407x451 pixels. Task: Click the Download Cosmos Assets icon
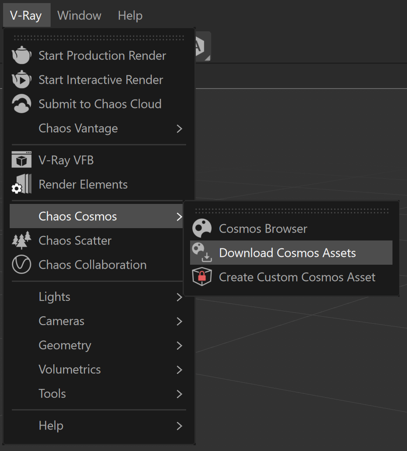coord(202,252)
